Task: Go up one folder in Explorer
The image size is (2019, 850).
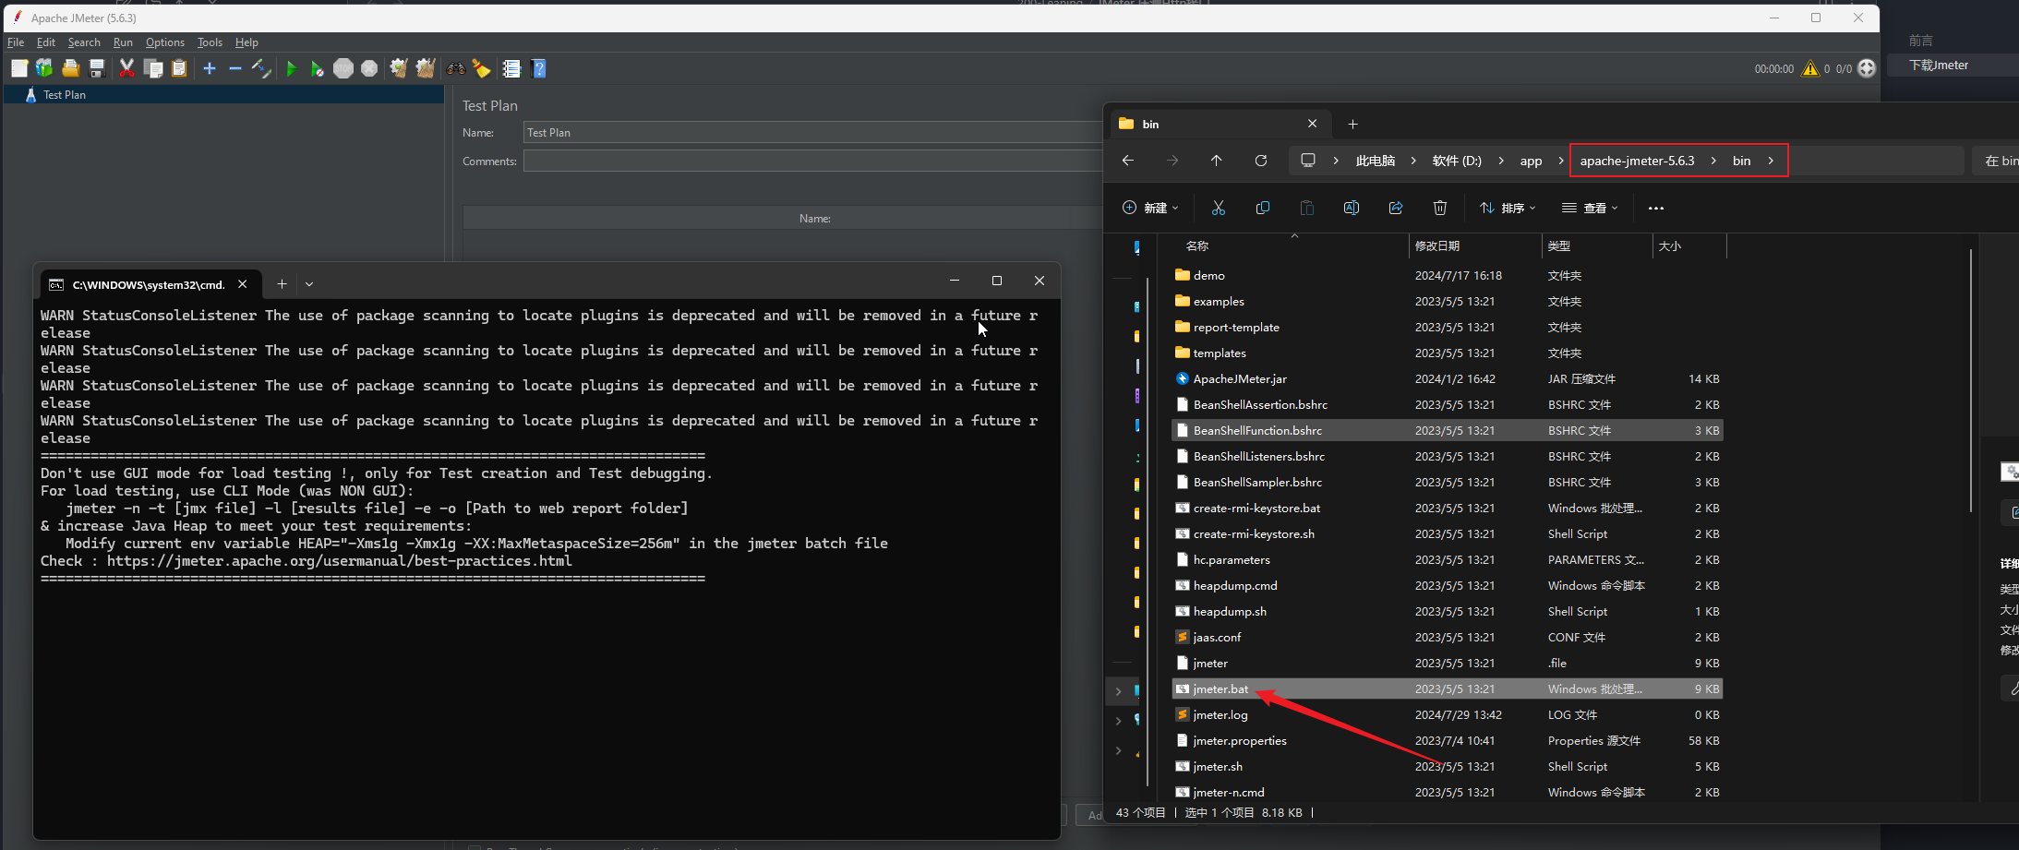Action: tap(1217, 161)
